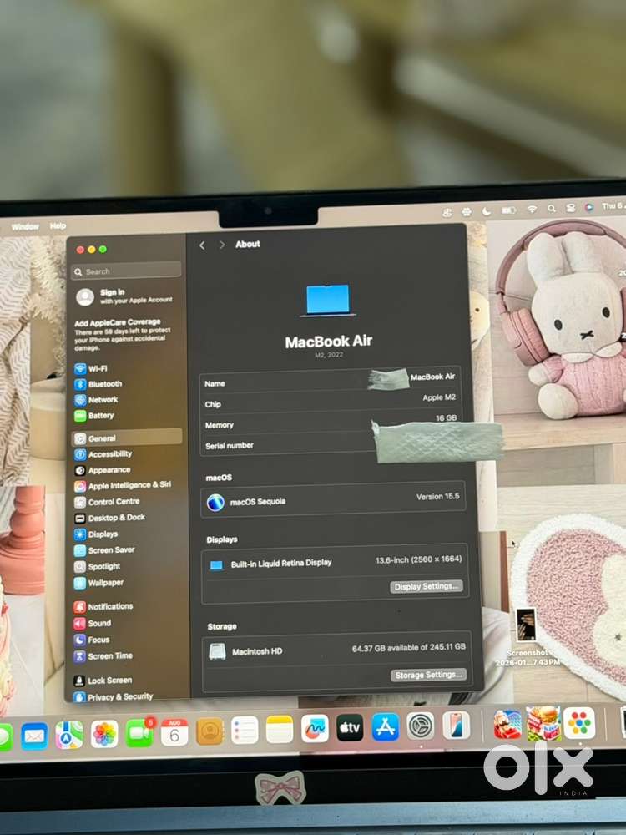626x835 pixels.
Task: Open Network settings in sidebar
Action: [96, 399]
